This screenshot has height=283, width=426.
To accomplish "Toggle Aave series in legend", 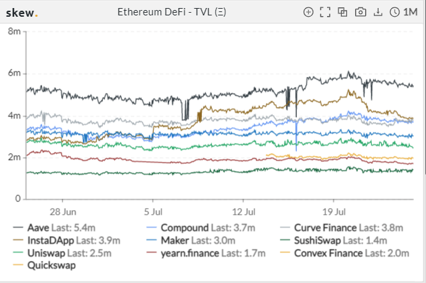I will (54, 228).
